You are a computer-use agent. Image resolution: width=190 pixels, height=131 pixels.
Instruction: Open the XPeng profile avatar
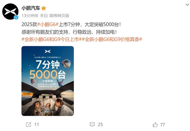click(10, 12)
